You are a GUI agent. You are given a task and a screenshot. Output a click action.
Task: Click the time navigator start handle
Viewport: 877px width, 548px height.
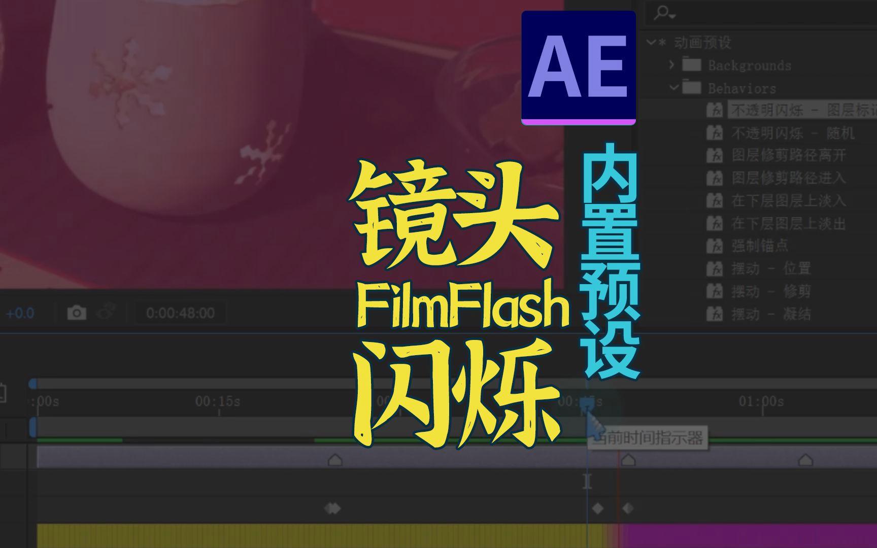tap(33, 384)
